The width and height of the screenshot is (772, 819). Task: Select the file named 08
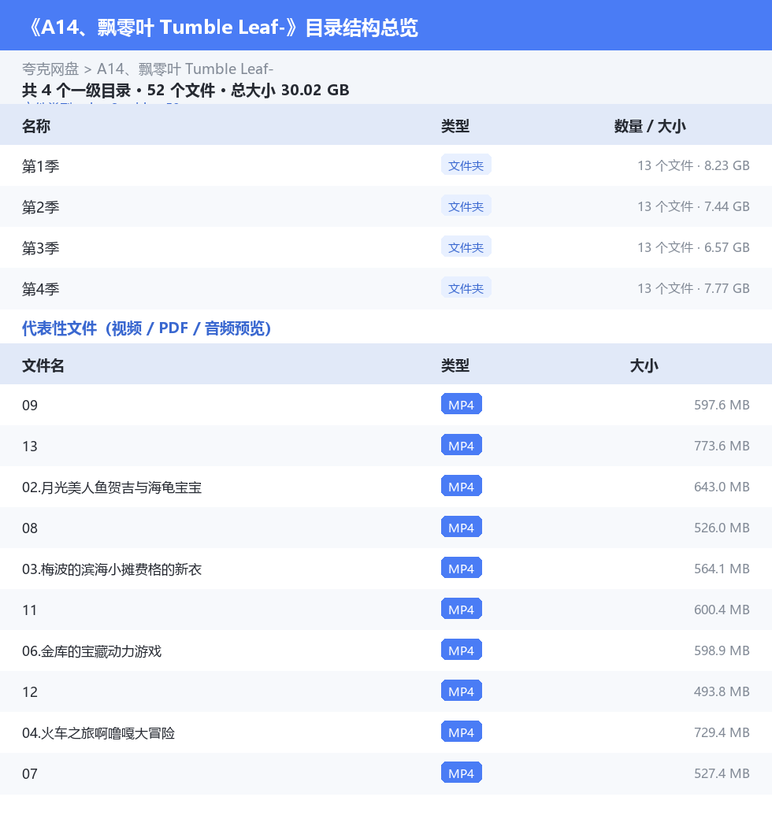click(x=30, y=528)
